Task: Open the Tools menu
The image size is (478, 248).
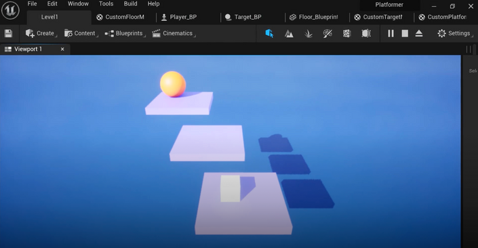Action: pyautogui.click(x=106, y=4)
